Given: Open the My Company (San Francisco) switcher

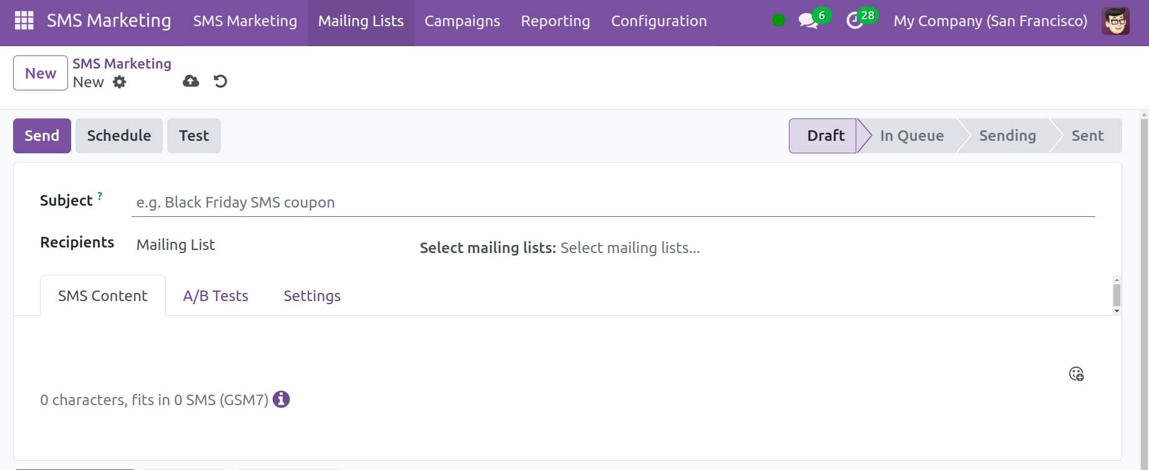Looking at the screenshot, I should tap(990, 21).
